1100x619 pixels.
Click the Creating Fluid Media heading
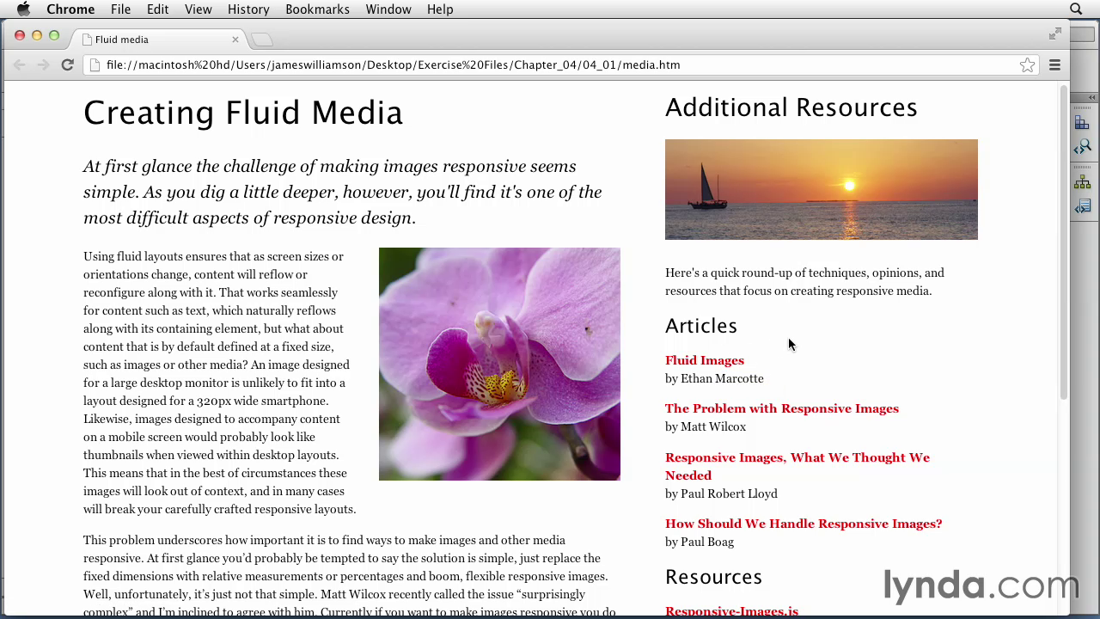(x=243, y=113)
